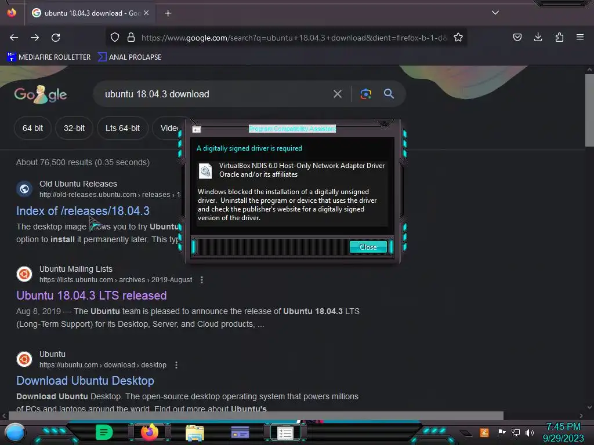Submit search with magnifier icon

pyautogui.click(x=389, y=94)
